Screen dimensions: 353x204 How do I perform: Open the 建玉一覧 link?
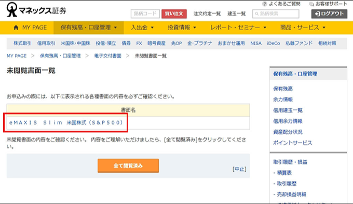pyautogui.click(x=236, y=14)
